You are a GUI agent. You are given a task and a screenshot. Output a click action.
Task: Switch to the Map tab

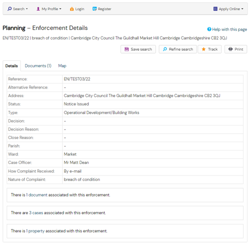point(62,66)
